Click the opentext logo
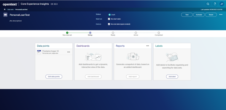This screenshot has height=110, width=226. pos(10,4)
